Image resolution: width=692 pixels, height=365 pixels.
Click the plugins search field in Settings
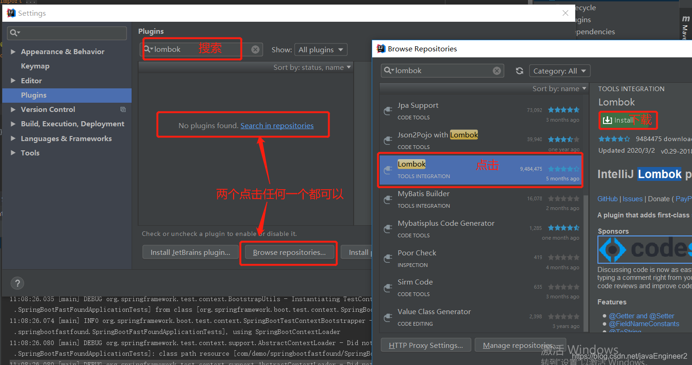[x=201, y=49]
